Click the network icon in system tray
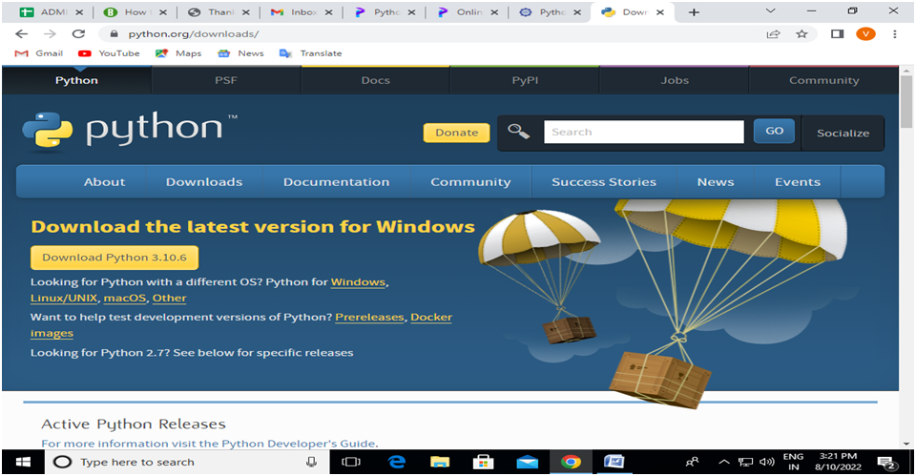Viewport: 916px width, 476px height. pos(745,462)
